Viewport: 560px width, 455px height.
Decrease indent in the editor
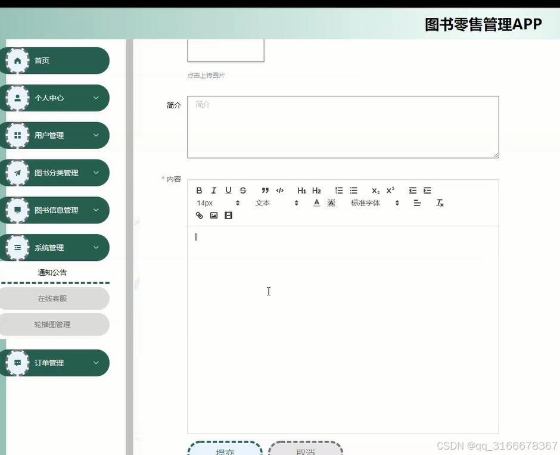pos(413,191)
